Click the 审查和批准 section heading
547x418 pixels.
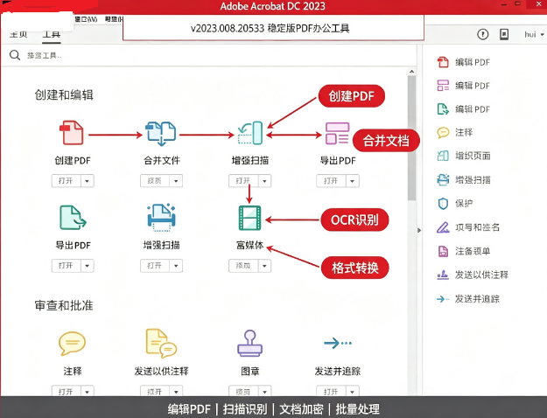(x=64, y=305)
